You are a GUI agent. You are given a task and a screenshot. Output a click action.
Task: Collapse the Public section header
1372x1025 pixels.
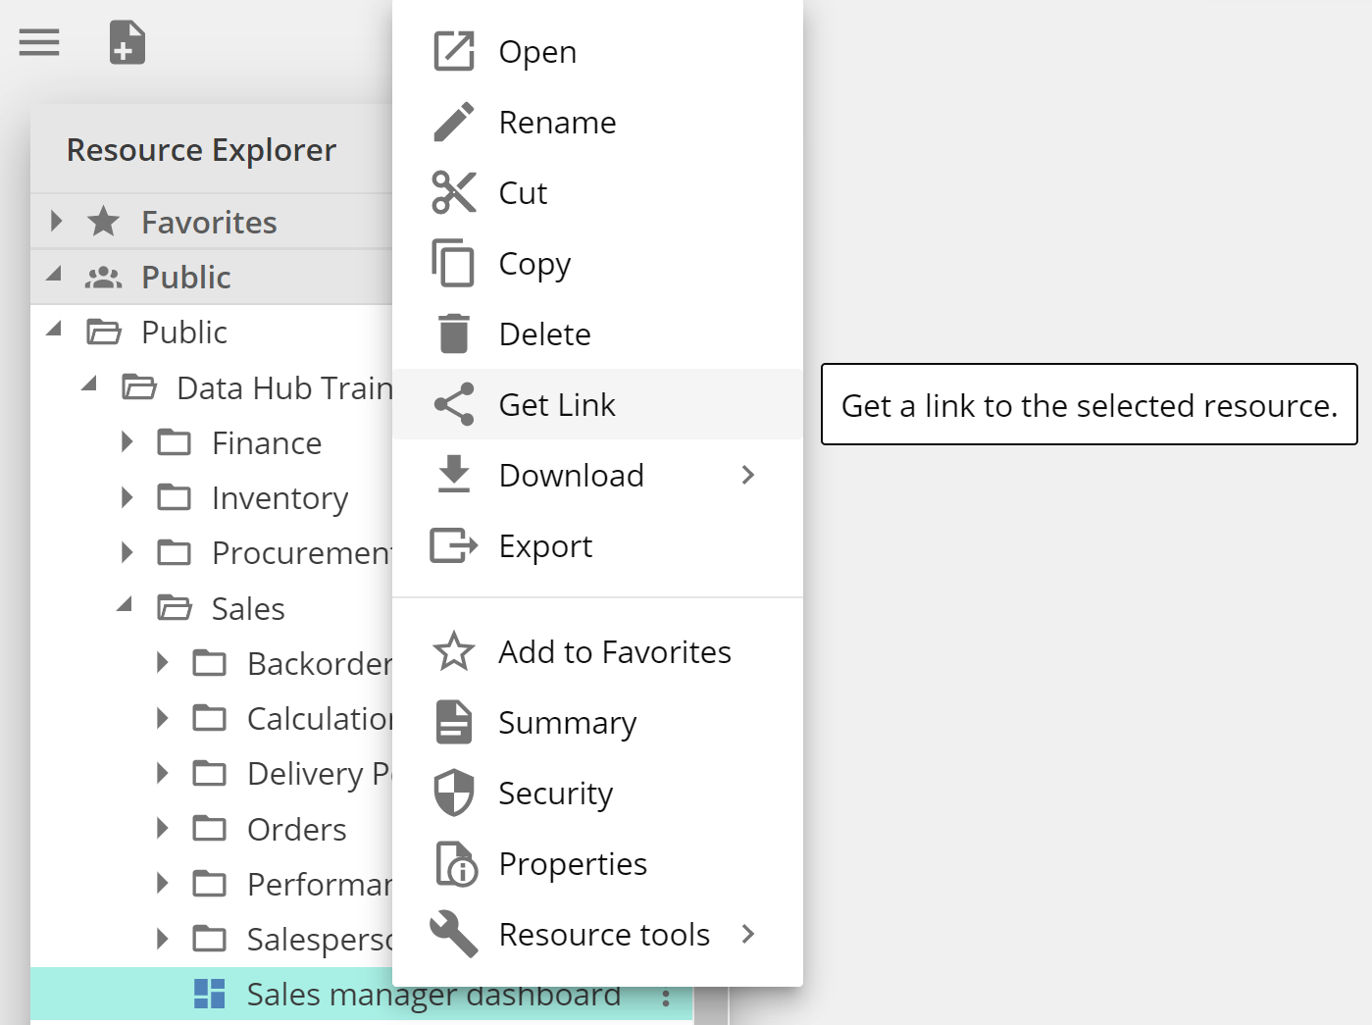54,275
